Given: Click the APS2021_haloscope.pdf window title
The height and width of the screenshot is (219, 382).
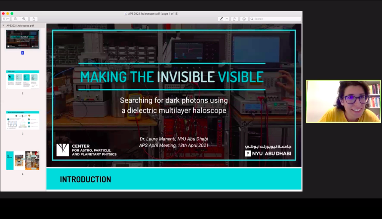Looking at the screenshot, I should [x=153, y=14].
